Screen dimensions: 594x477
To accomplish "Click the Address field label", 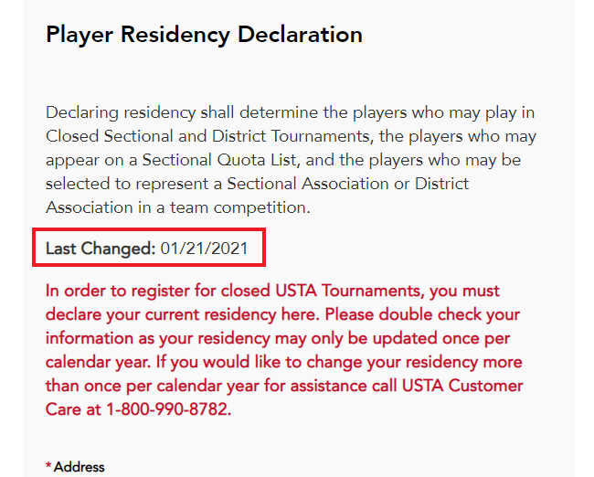I will [80, 467].
